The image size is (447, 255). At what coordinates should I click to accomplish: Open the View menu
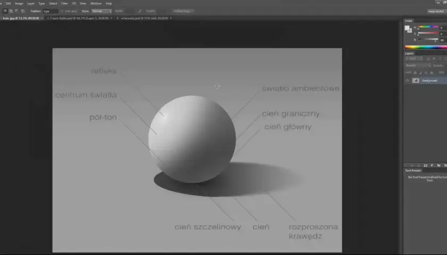tap(82, 3)
